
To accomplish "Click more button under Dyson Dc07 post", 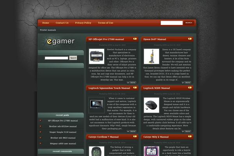I will point(186,83).
